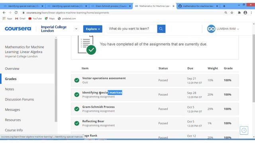Image resolution: width=255 pixels, height=143 pixels.
Task: Click the blue search magnifier button
Action: 161,29
